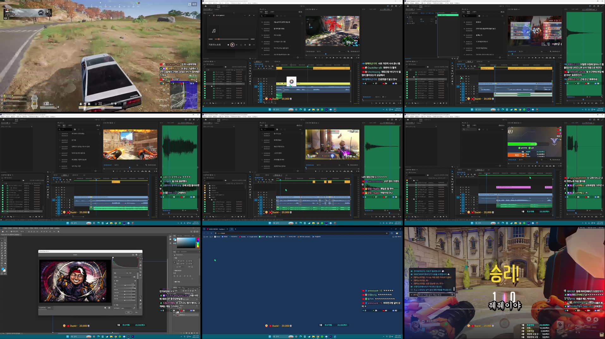
Task: Open Papago bookmark in Chrome
Action: click(269, 237)
